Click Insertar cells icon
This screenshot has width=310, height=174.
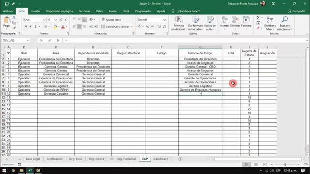225,20
